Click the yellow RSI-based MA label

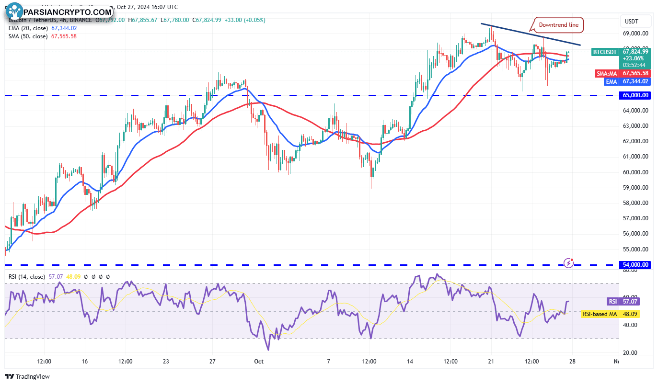pos(600,314)
